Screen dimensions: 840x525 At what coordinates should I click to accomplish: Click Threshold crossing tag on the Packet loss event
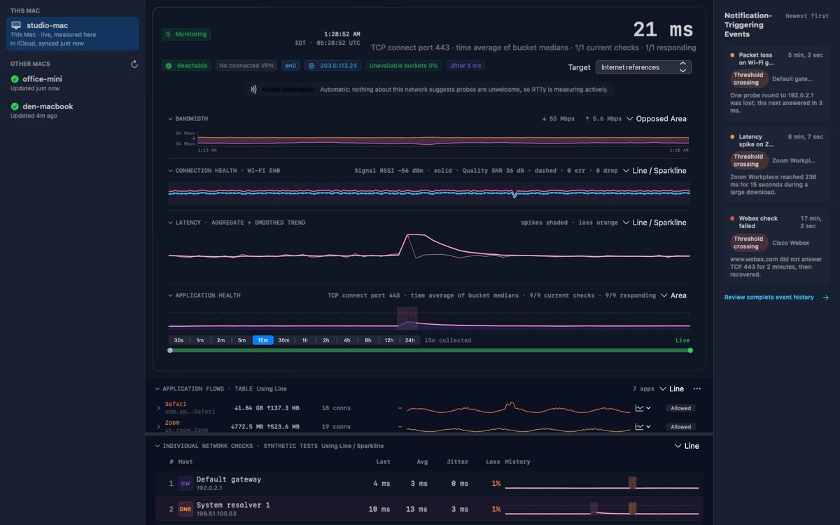pyautogui.click(x=748, y=78)
